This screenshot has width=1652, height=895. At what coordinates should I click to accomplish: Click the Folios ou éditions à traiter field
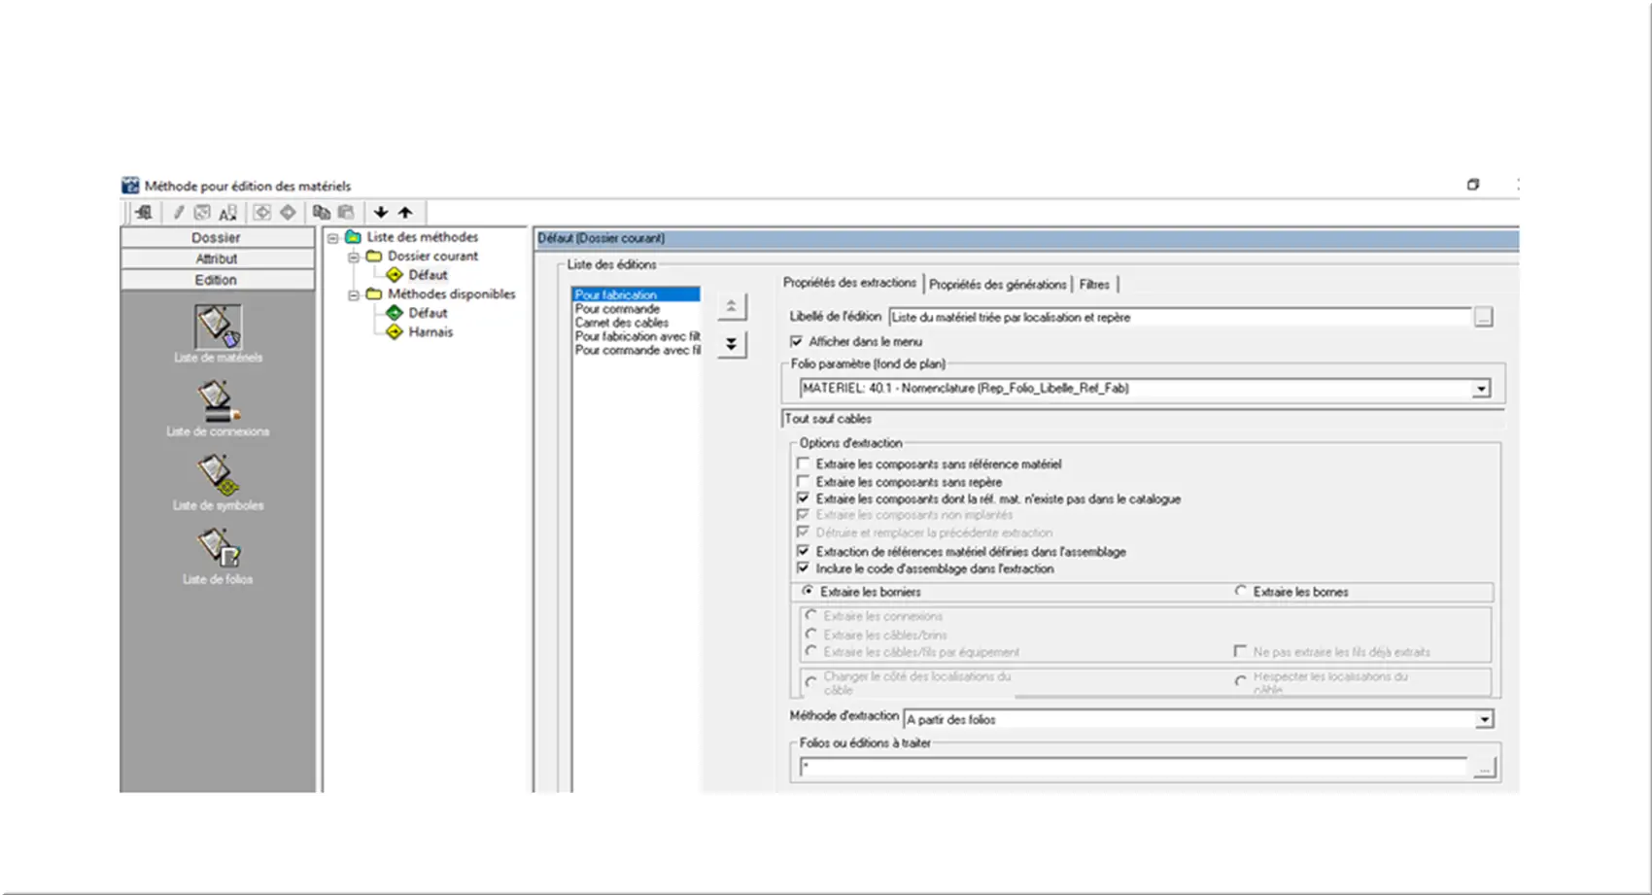[x=1133, y=769]
